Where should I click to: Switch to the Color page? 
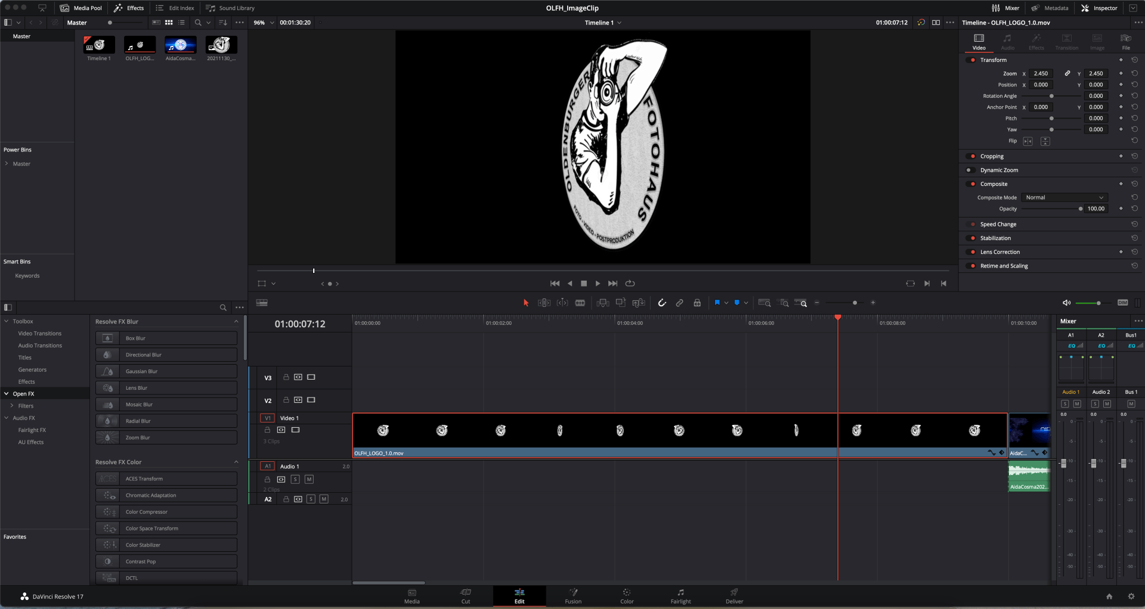626,596
